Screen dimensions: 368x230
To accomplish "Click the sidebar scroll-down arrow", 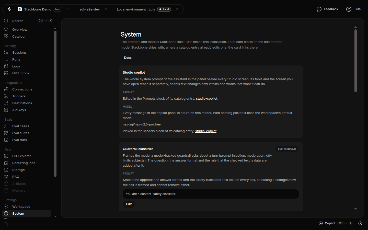I will pyautogui.click(x=55, y=216).
